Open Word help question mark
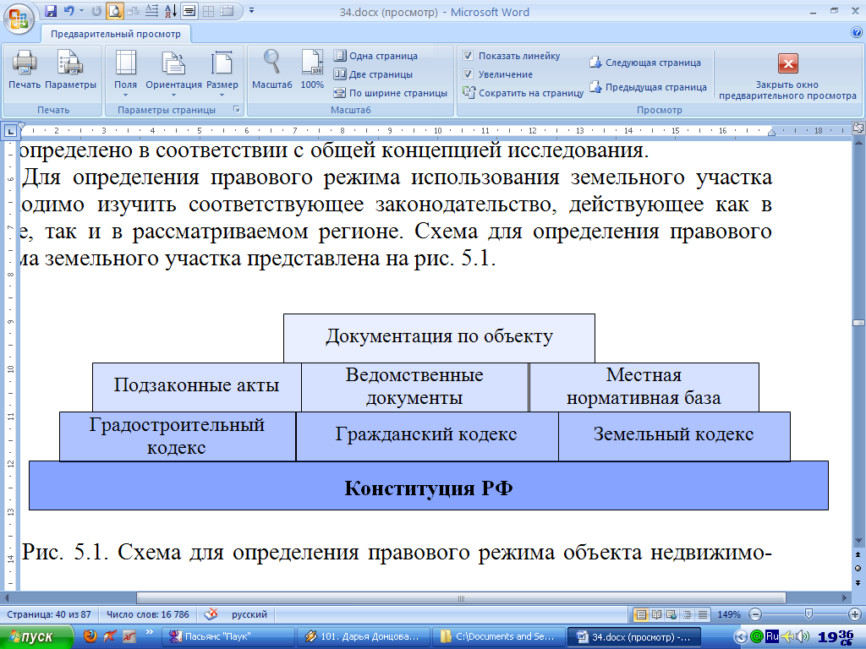This screenshot has height=649, width=866. click(857, 32)
